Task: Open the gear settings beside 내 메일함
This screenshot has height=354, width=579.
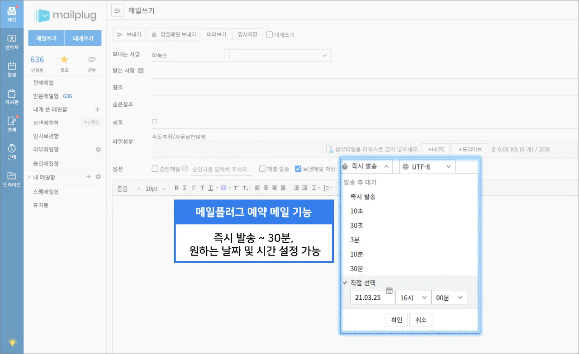Action: coord(98,177)
